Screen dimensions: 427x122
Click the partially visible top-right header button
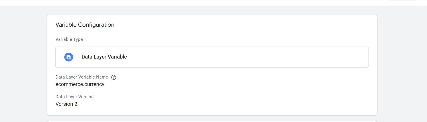pyautogui.click(x=402, y=1)
